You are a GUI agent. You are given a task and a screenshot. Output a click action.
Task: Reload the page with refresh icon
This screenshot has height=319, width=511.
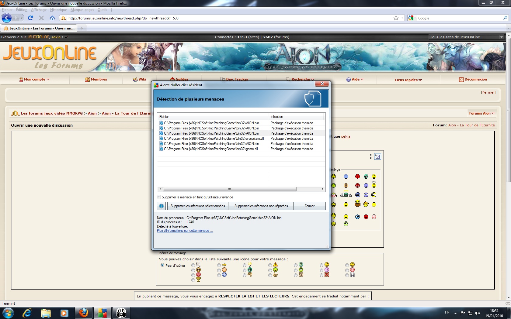[x=30, y=18]
